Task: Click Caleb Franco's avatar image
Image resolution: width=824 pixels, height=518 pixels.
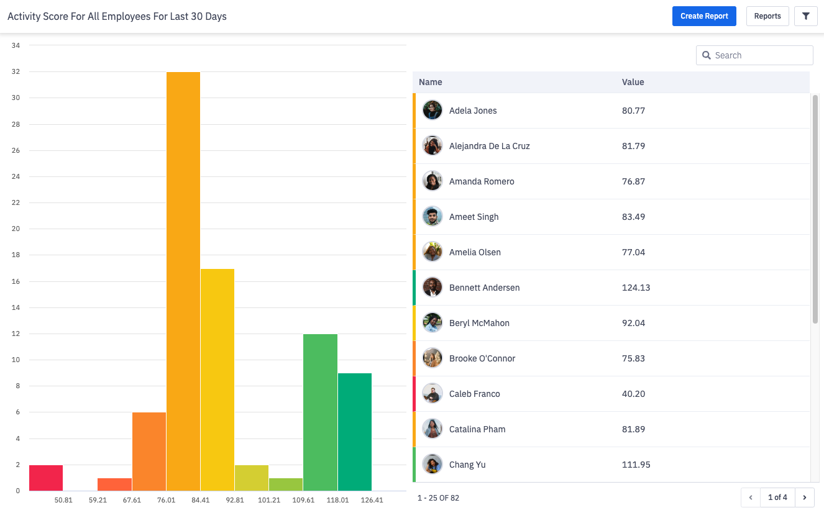Action: tap(433, 394)
